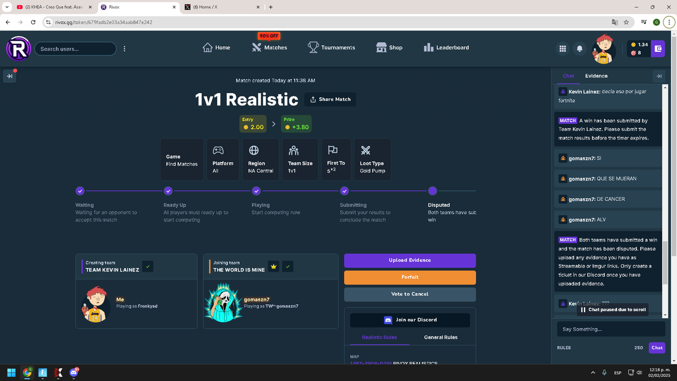Open Tournaments page
Viewport: 677px width, 381px height.
[x=331, y=48]
